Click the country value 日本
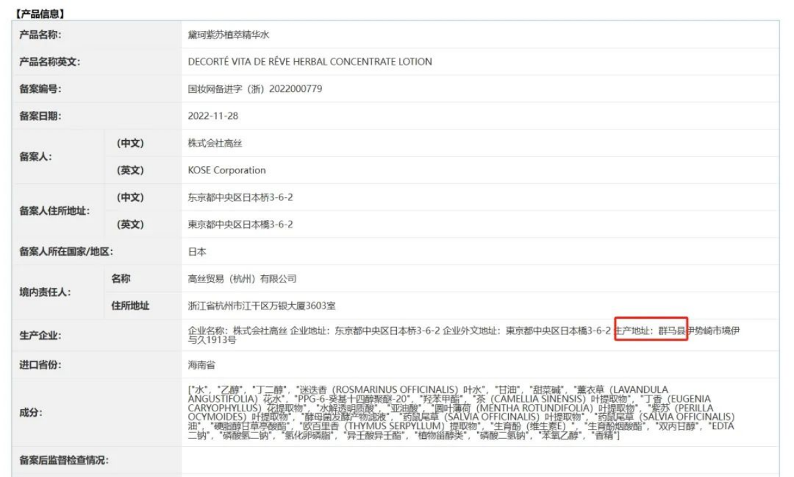Screen dimensions: 794x477 (197, 251)
